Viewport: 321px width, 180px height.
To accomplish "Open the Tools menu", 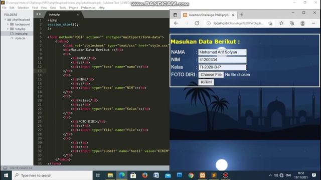I will click(x=63, y=7).
